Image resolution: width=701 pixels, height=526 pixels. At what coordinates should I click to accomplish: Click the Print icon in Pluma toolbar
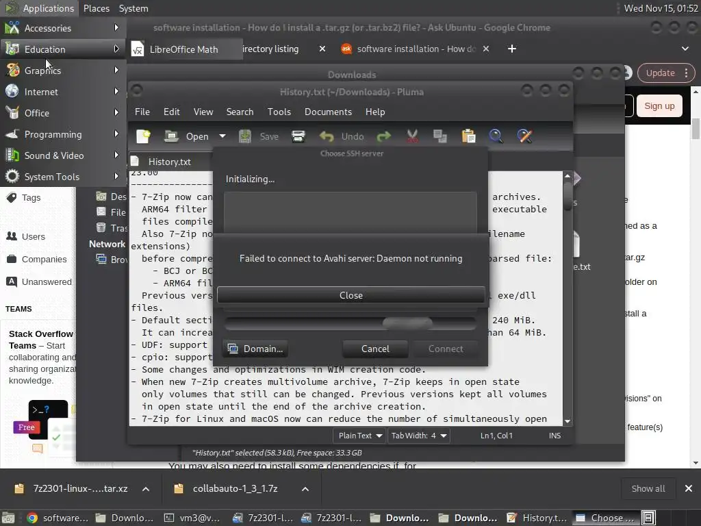coord(298,136)
